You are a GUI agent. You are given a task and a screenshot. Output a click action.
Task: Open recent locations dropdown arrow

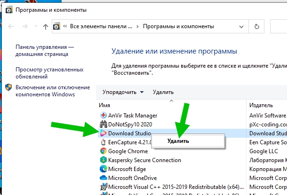[x=36, y=26]
